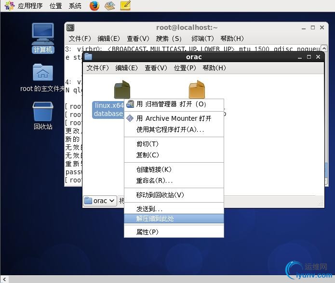Click the linux.x64 database file name label
Screen dimensions: 335x283
(108, 110)
